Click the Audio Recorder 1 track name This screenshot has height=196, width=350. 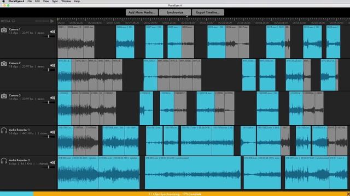point(19,130)
